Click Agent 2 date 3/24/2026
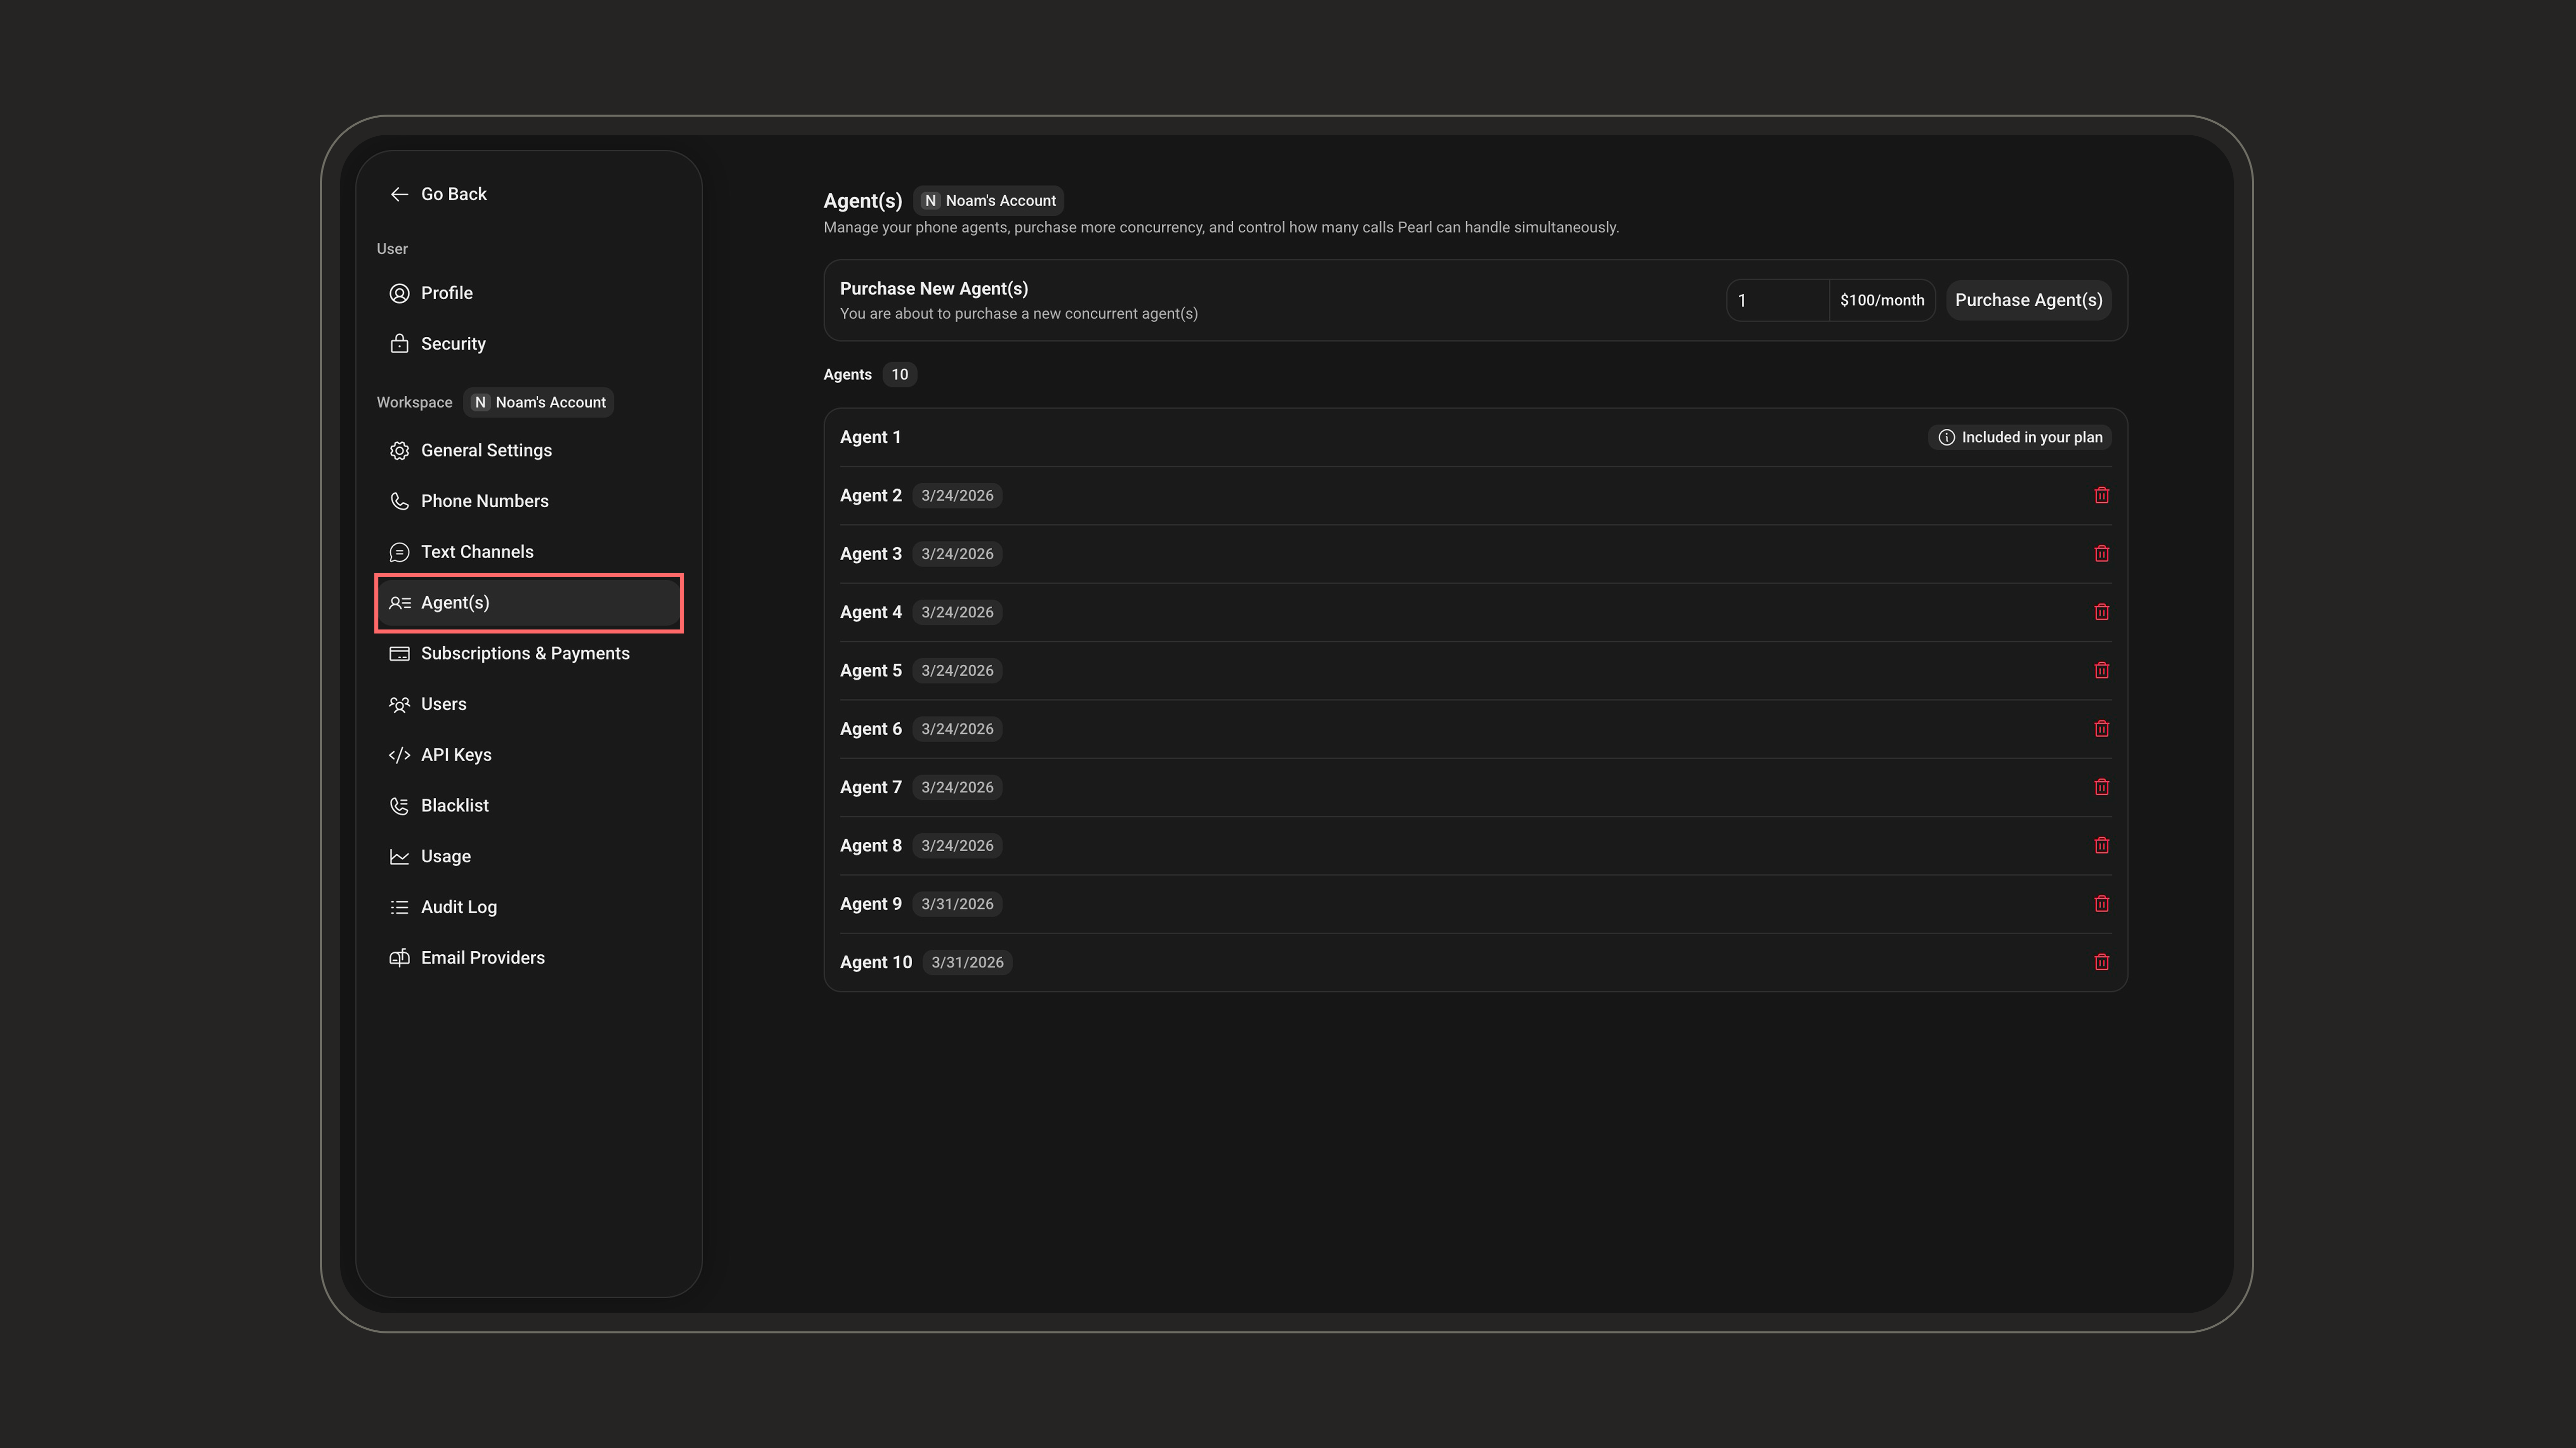 [957, 496]
